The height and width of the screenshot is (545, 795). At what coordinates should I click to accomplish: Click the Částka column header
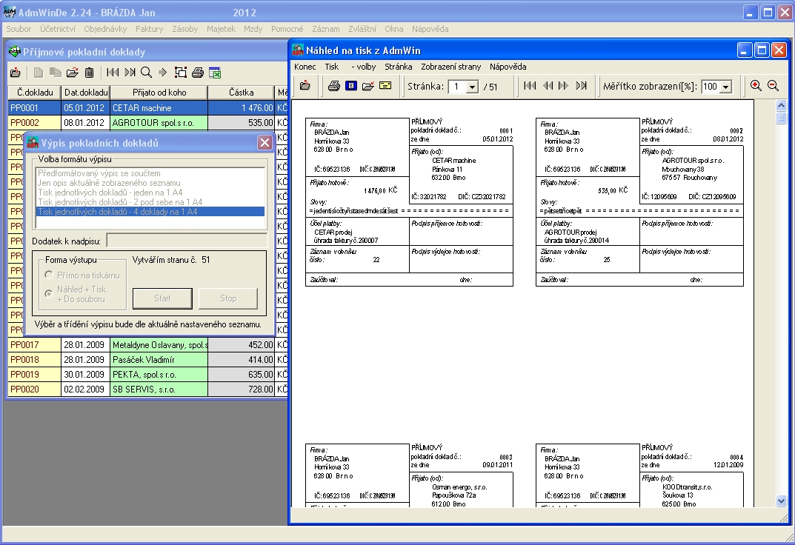[242, 92]
